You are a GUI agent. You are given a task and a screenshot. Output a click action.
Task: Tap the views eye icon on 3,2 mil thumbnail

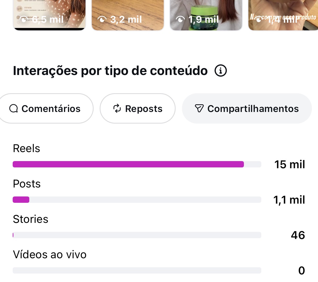[102, 19]
